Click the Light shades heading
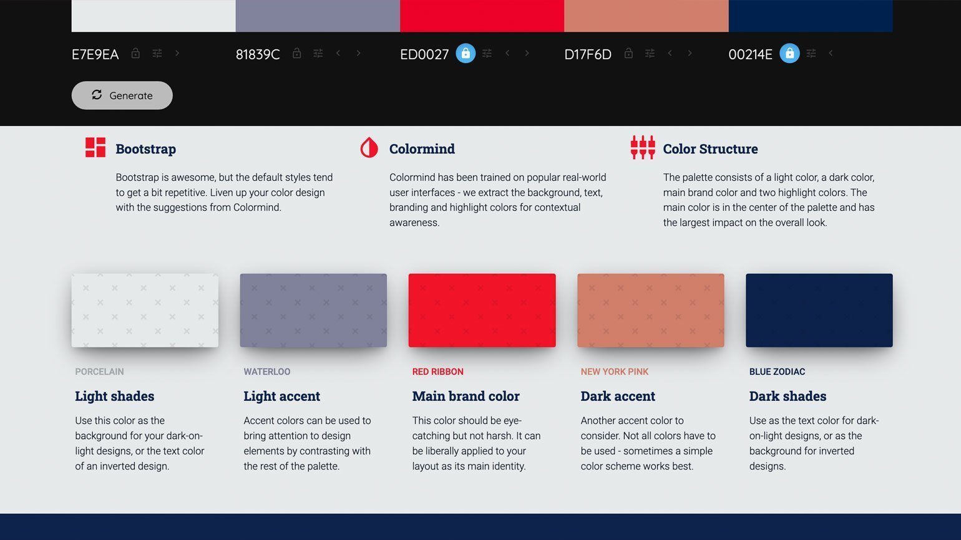Screen dimensions: 961x540 (x=114, y=396)
